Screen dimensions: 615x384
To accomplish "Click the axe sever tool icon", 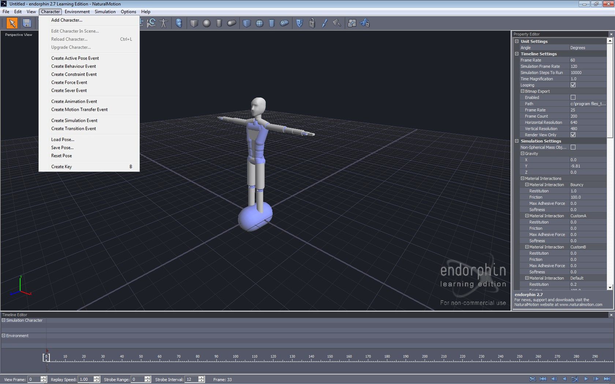I will (x=337, y=23).
